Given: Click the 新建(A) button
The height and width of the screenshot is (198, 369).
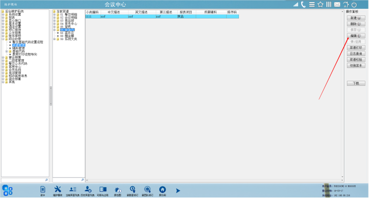Looking at the screenshot, I should pos(356,18).
